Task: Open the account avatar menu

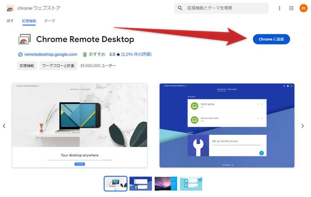Action: [x=304, y=8]
